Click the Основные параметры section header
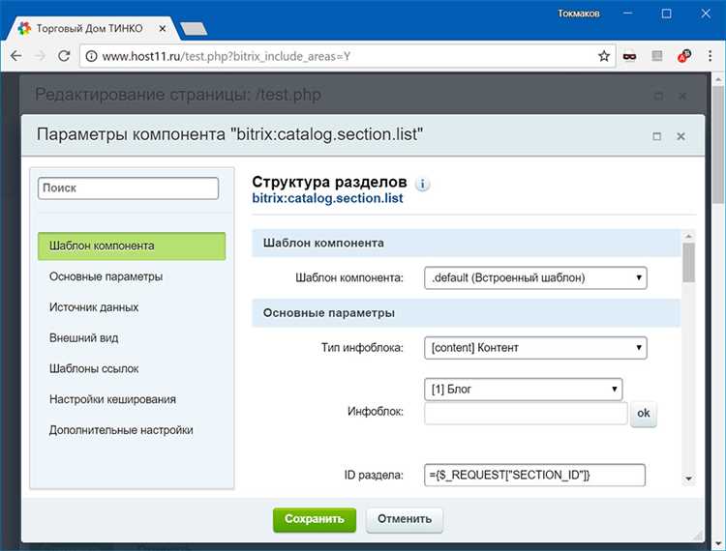The width and height of the screenshot is (726, 551). click(x=467, y=313)
